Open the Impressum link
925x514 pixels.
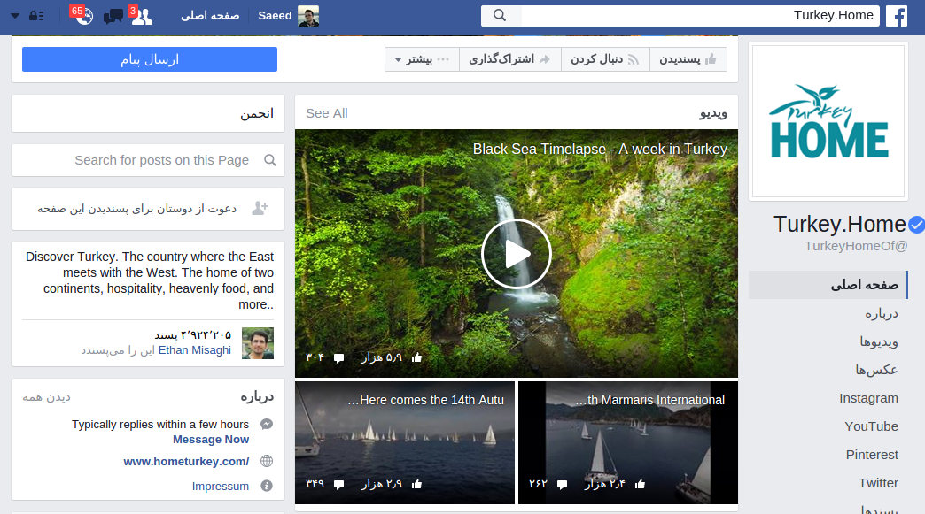tap(220, 487)
